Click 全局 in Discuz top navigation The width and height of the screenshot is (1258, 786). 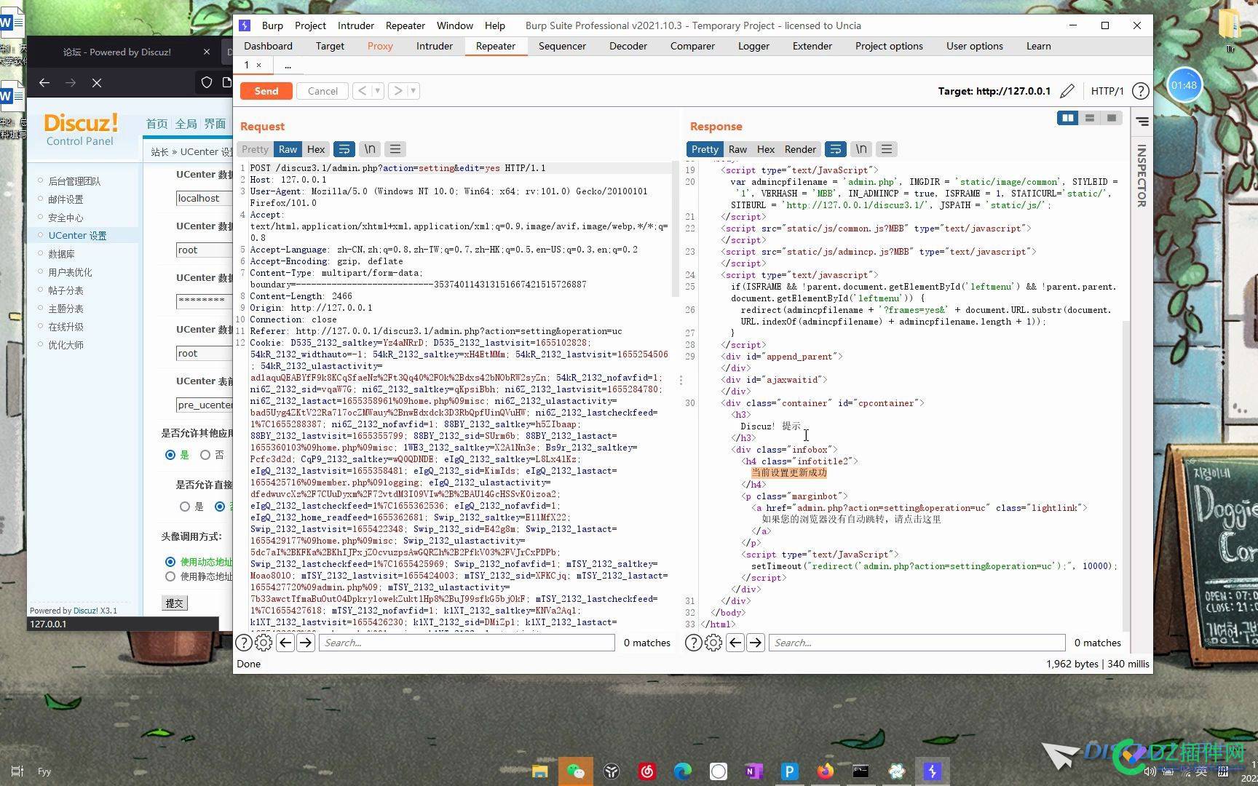coord(186,124)
